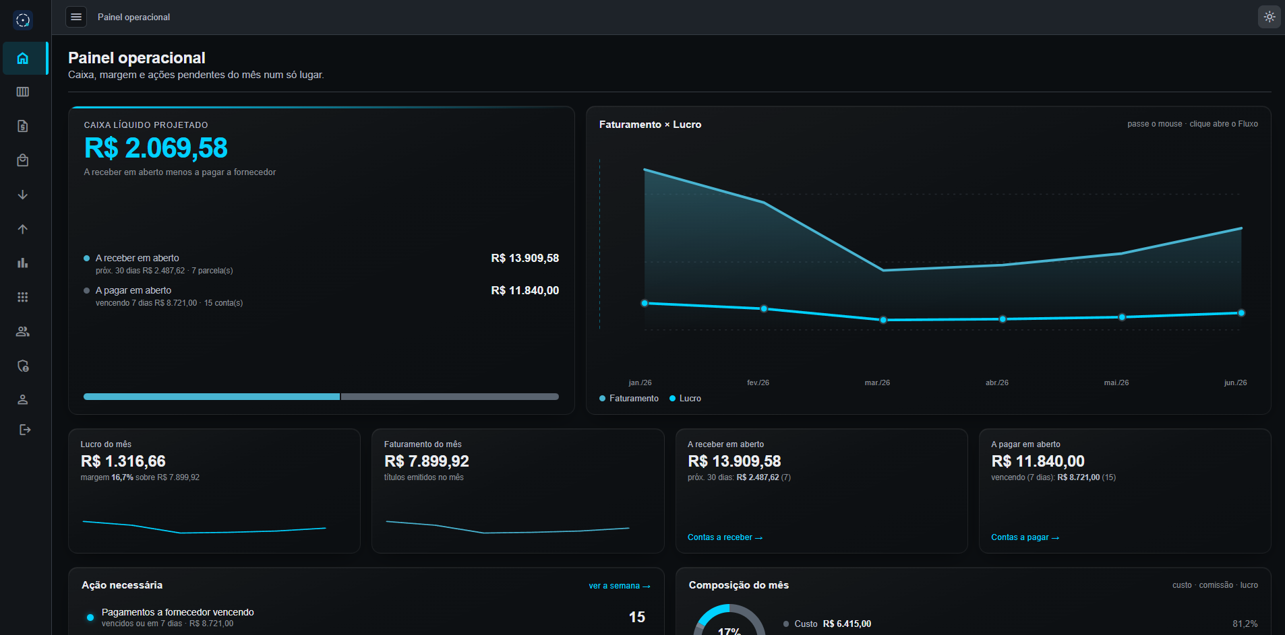The image size is (1285, 635).
Task: Open the shield security sidebar icon
Action: (x=23, y=366)
